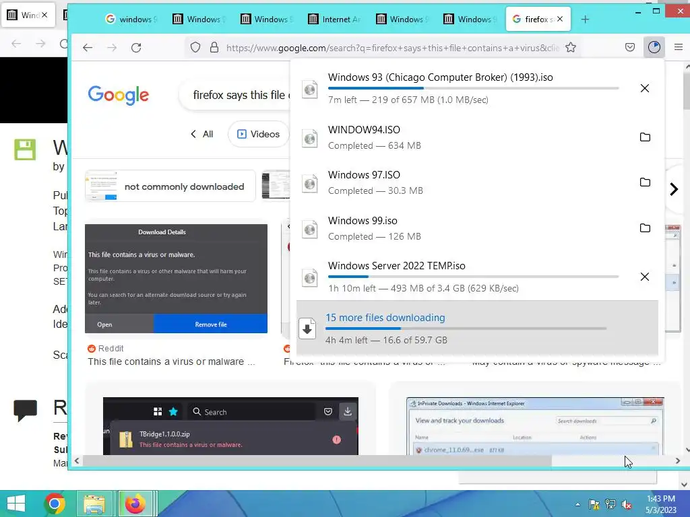Show hidden tray icons arrow

click(x=577, y=504)
